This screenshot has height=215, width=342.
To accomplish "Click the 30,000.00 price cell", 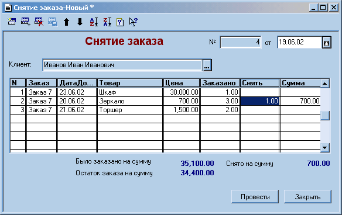I will pyautogui.click(x=182, y=92).
